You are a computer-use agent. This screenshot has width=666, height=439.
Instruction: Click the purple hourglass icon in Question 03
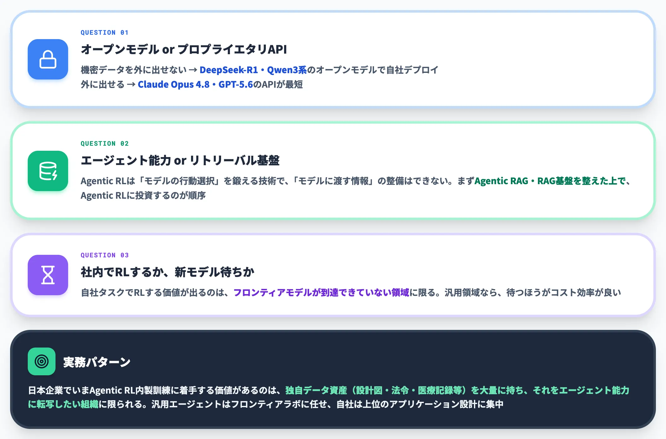[48, 275]
